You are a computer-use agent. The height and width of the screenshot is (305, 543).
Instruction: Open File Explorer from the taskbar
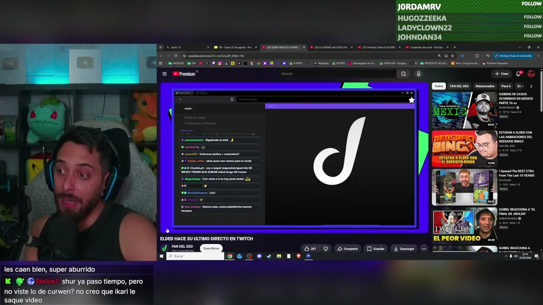[279, 256]
